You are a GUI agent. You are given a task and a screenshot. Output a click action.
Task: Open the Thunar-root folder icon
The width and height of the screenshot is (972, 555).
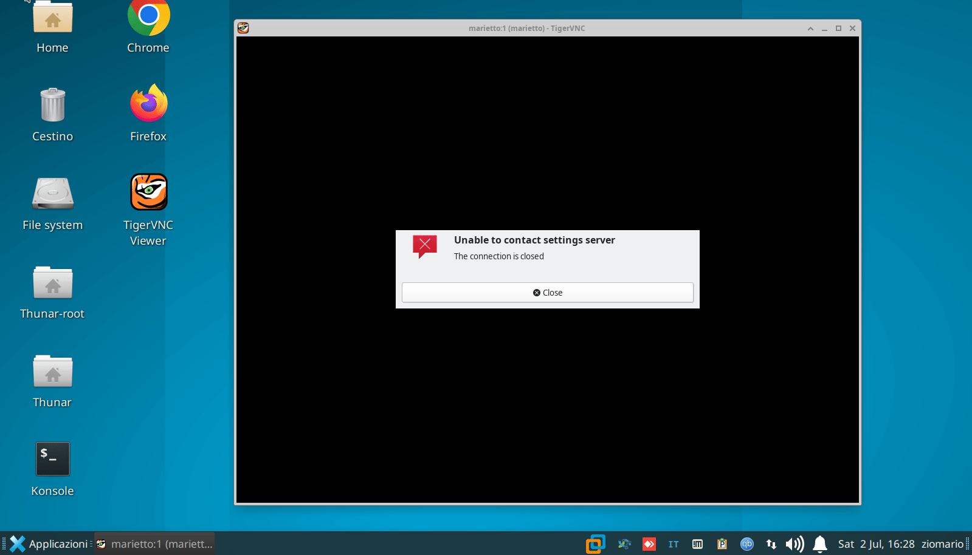pos(52,282)
